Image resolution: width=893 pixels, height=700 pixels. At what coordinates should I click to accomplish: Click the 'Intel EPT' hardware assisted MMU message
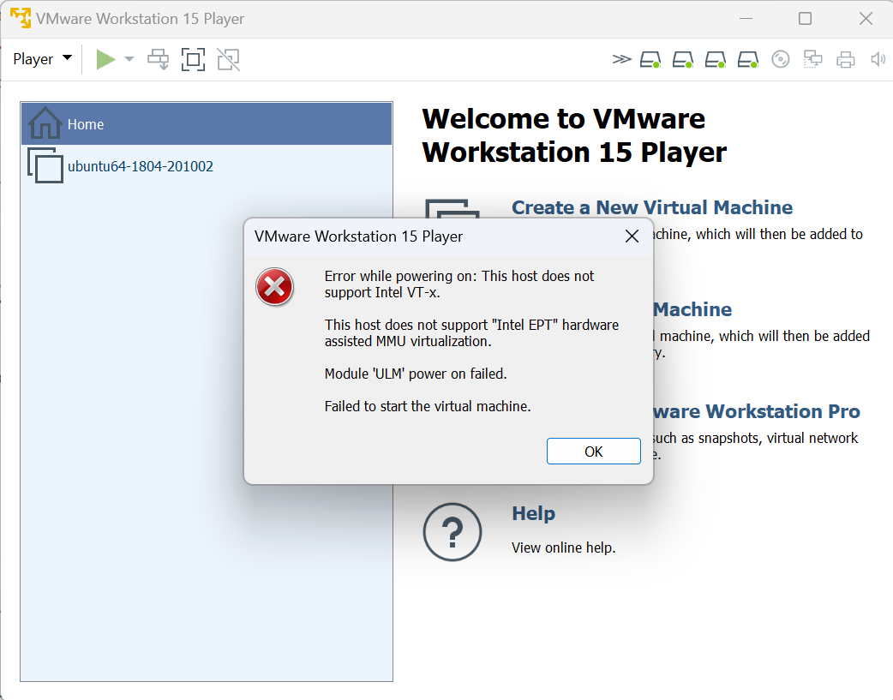tap(471, 332)
